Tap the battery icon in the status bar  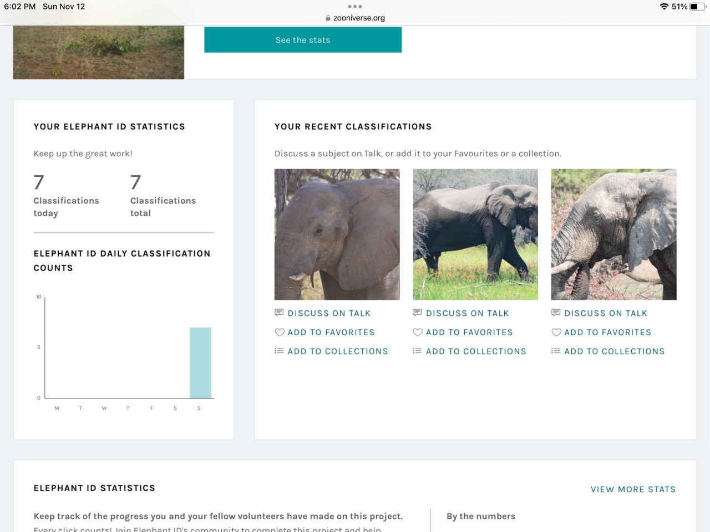(x=698, y=7)
